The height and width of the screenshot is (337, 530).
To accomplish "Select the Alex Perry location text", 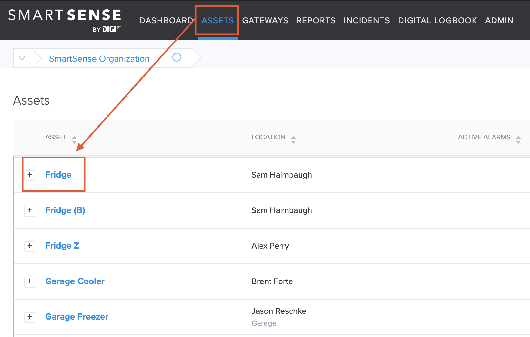I will (x=270, y=246).
